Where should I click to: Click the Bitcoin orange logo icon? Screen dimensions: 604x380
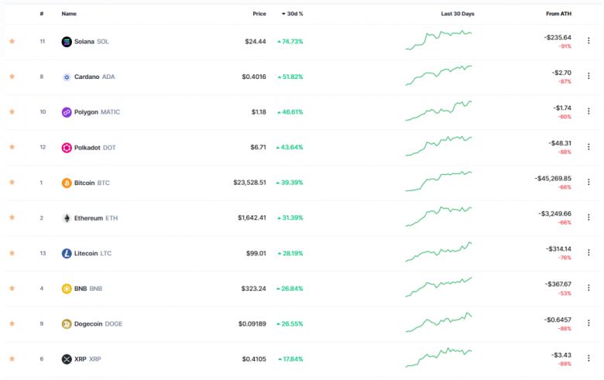(x=67, y=183)
